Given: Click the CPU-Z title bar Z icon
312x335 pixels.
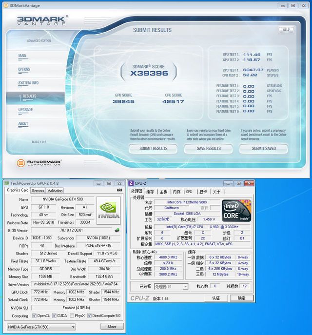Looking at the screenshot, I should [x=131, y=183].
